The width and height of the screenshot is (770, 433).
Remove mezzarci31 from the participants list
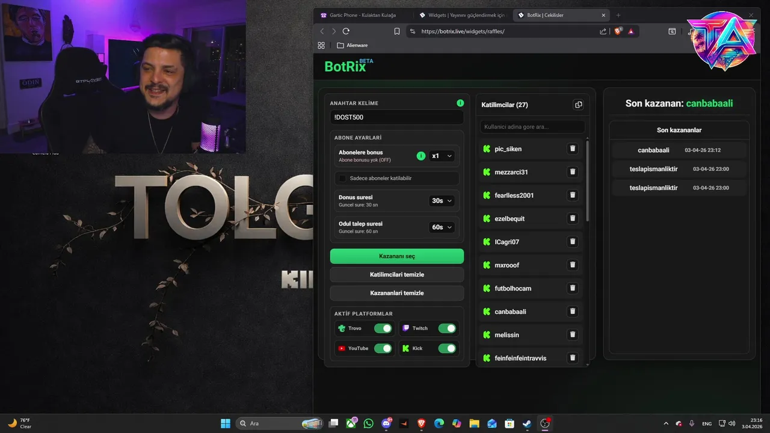coord(573,172)
